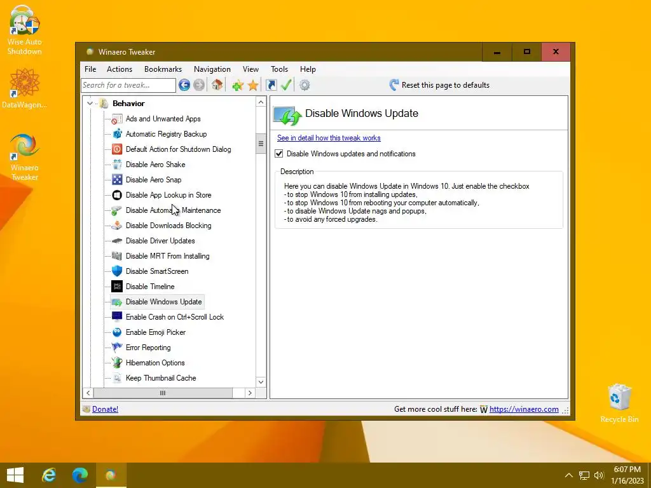Image resolution: width=651 pixels, height=488 pixels.
Task: Click the Disable MRT From Installing icon
Action: click(x=117, y=256)
